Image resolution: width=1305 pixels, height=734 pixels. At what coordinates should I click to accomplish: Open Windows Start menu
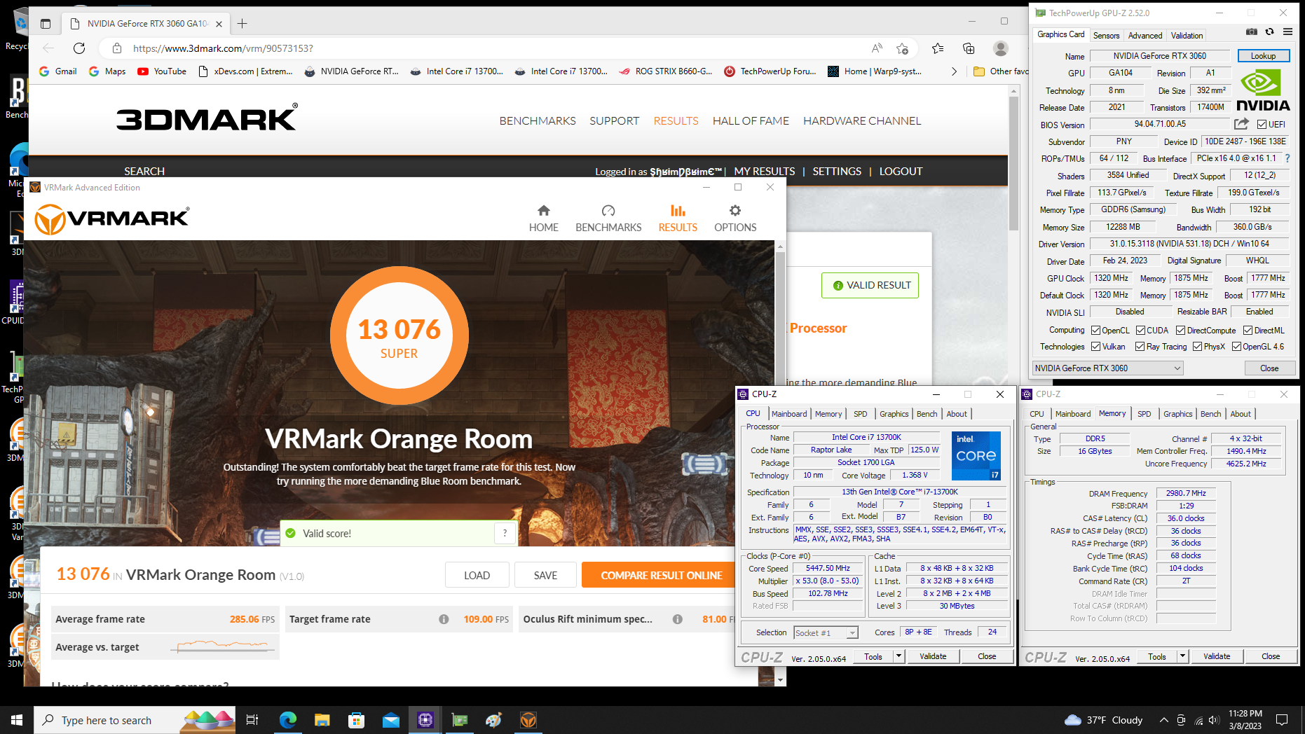(x=17, y=720)
